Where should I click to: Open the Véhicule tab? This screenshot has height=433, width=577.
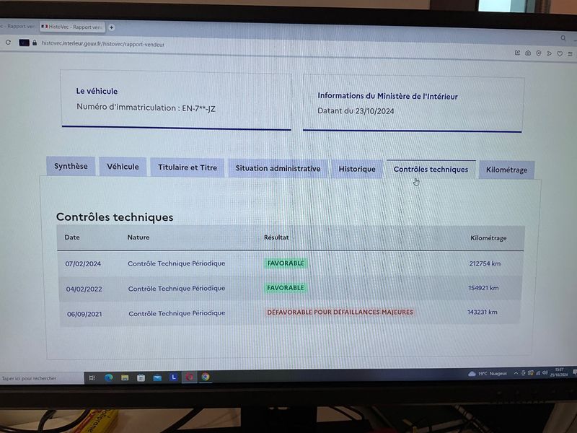click(x=123, y=167)
